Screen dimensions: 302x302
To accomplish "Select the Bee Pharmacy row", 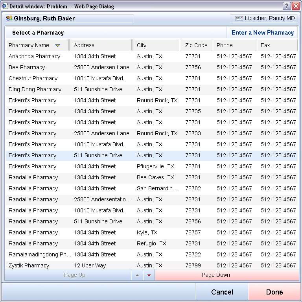I will 151,67.
